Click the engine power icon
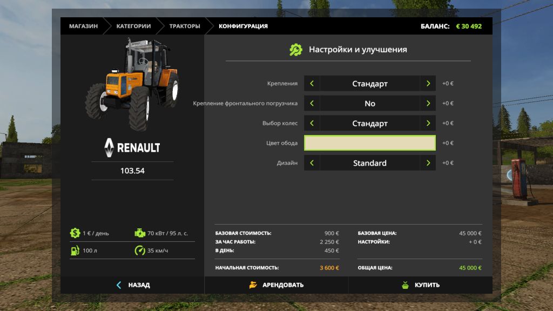Viewport: 553px width, 311px height. coord(139,233)
